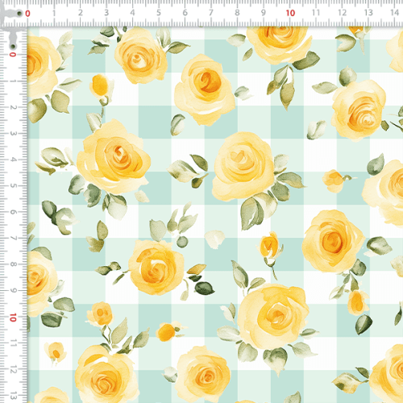Screen dimensions: 403x403
Task: Select number 1 on the horizontal ruler
Action: point(54,13)
